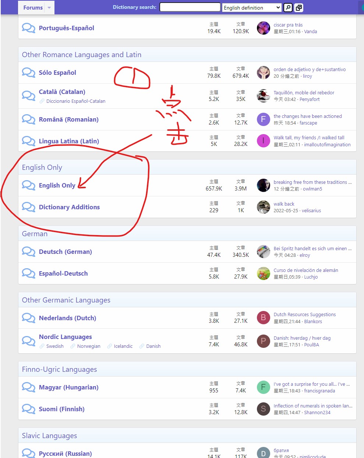This screenshot has height=458, width=364.
Task: Open the Danish subforum link
Action: (x=153, y=346)
